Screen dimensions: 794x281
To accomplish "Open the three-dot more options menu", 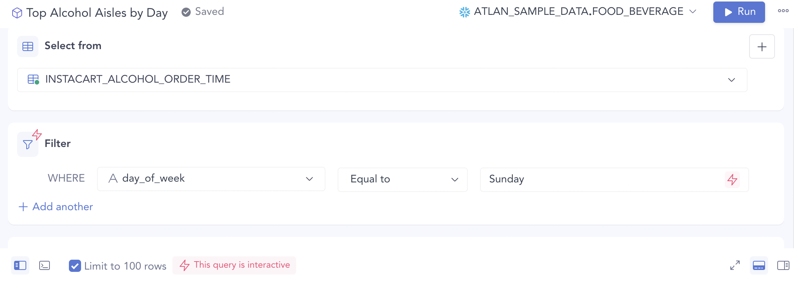I will tap(783, 11).
